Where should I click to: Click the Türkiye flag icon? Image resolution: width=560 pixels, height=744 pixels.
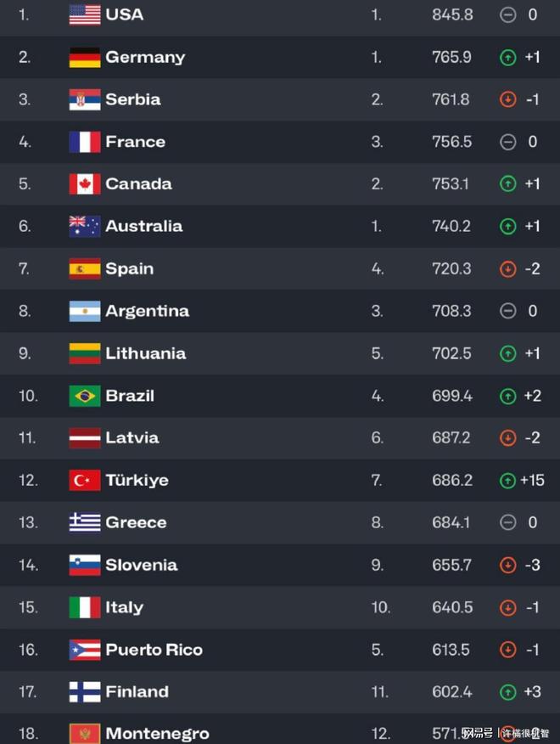[x=85, y=481]
